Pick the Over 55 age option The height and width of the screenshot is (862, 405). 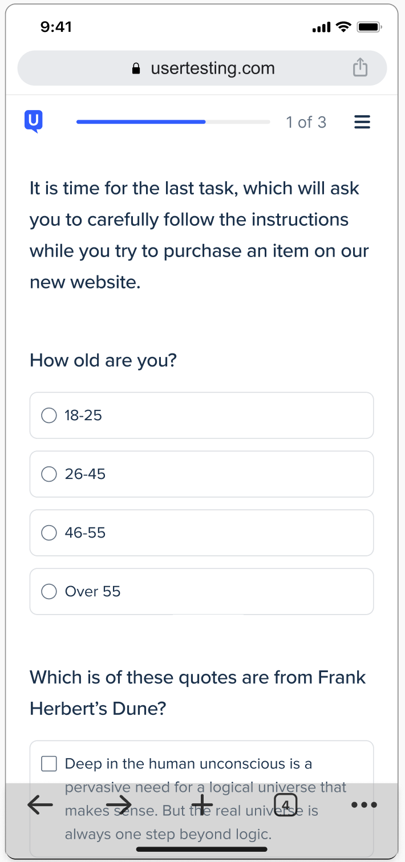pos(50,592)
